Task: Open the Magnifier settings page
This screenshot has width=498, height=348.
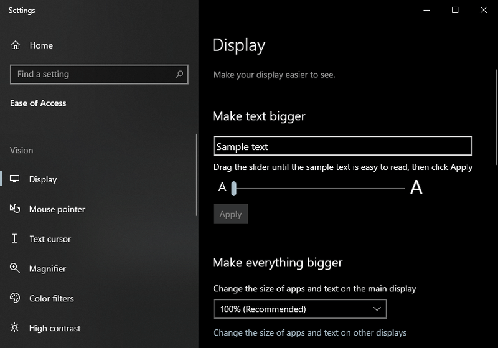Action: pos(98,268)
